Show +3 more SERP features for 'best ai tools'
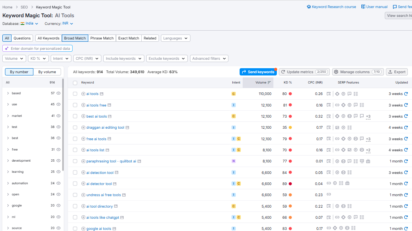 click(368, 116)
